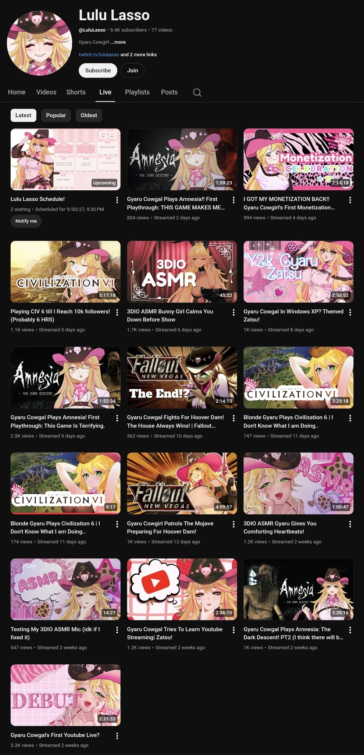Subscribe to the Lulu Lasso channel
Viewport: 364px width, 755px height.
[98, 71]
